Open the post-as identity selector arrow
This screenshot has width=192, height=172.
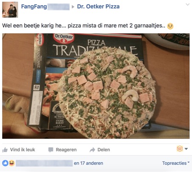(x=186, y=149)
